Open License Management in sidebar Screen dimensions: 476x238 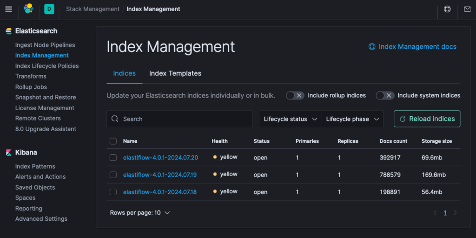(x=45, y=108)
